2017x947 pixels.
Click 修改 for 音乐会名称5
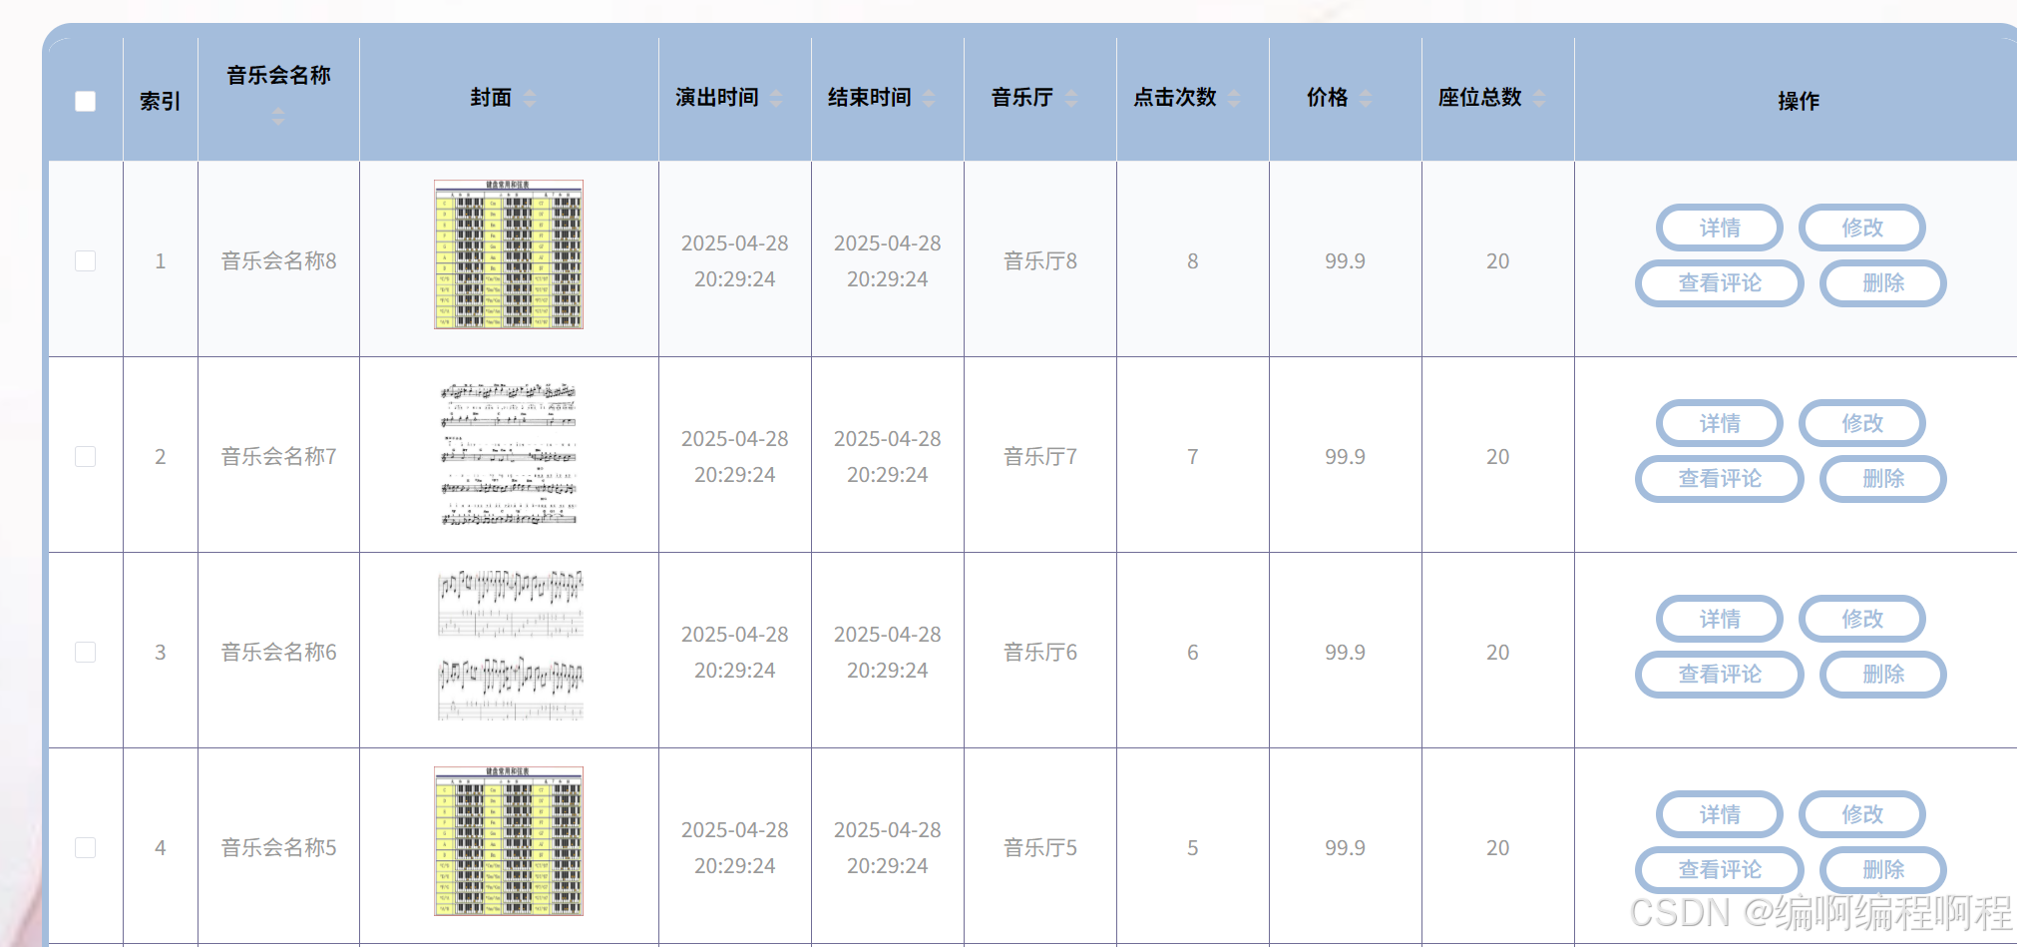(x=1862, y=814)
